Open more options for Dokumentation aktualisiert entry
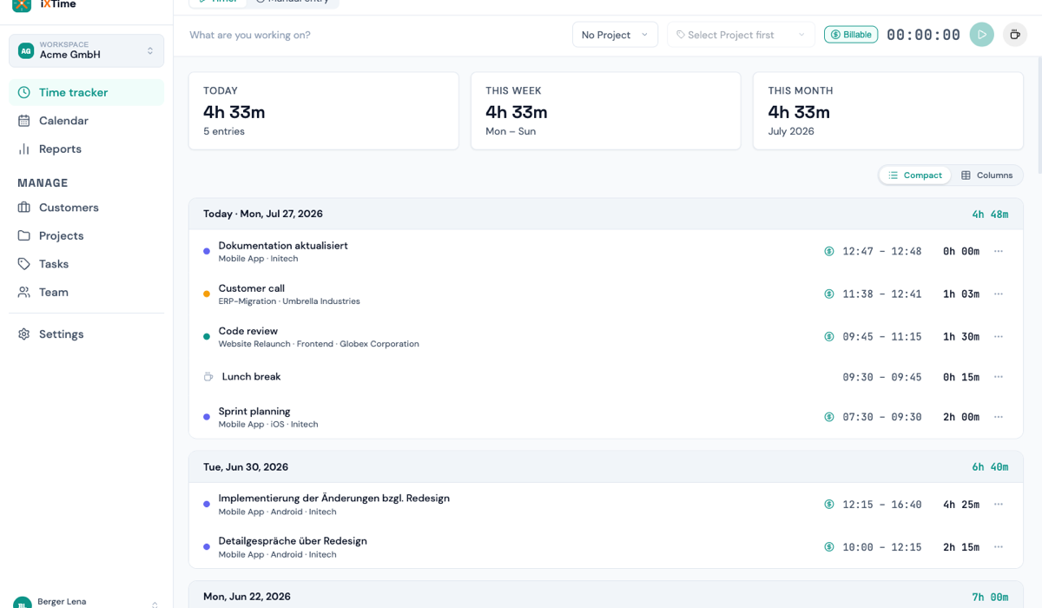Screen dimensions: 1042x608 999,251
